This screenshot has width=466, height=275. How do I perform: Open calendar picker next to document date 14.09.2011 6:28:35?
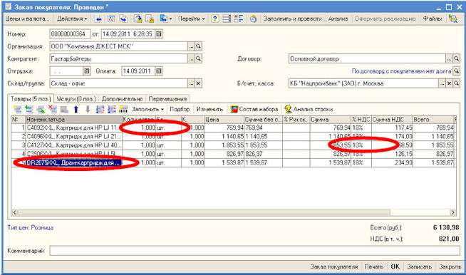[x=159, y=34]
